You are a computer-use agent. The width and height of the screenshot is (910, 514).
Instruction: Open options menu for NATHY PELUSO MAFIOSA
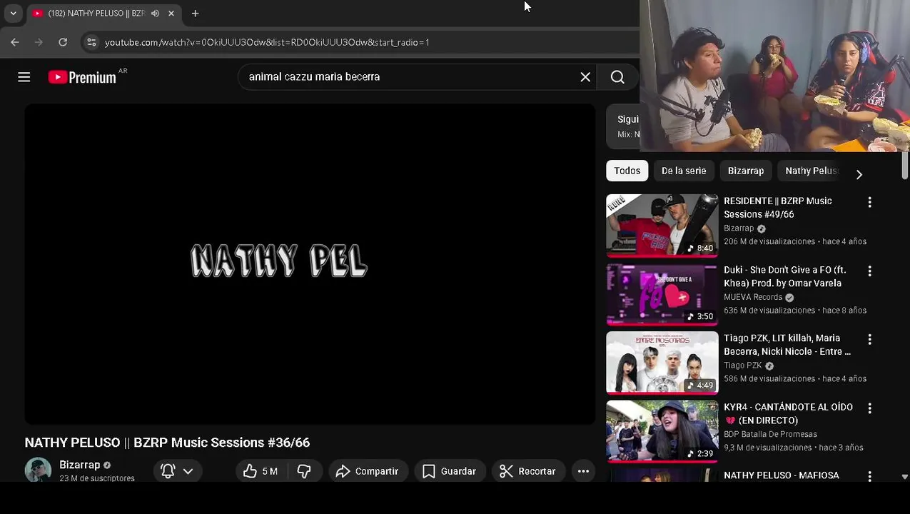(x=869, y=476)
